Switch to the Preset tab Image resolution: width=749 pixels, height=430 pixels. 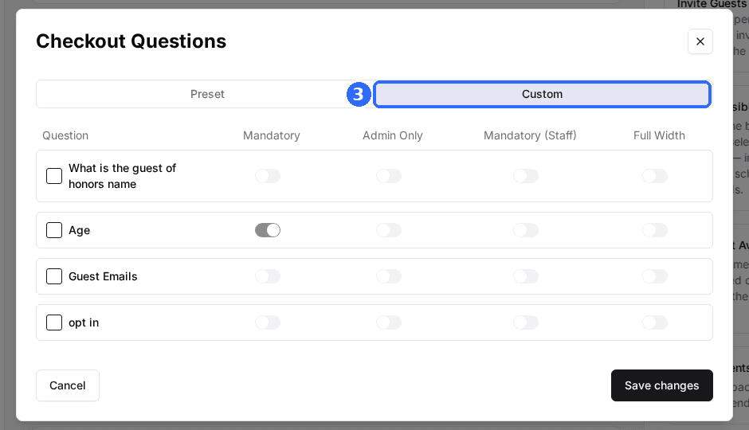pyautogui.click(x=207, y=94)
